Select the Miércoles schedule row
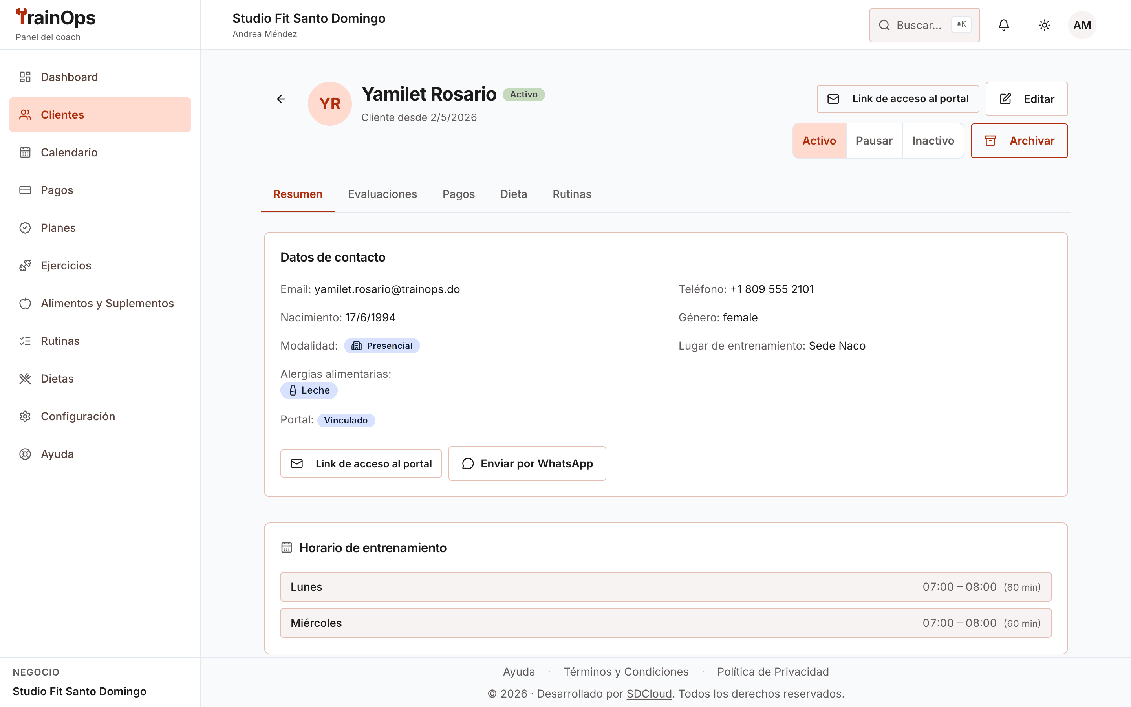 (666, 623)
